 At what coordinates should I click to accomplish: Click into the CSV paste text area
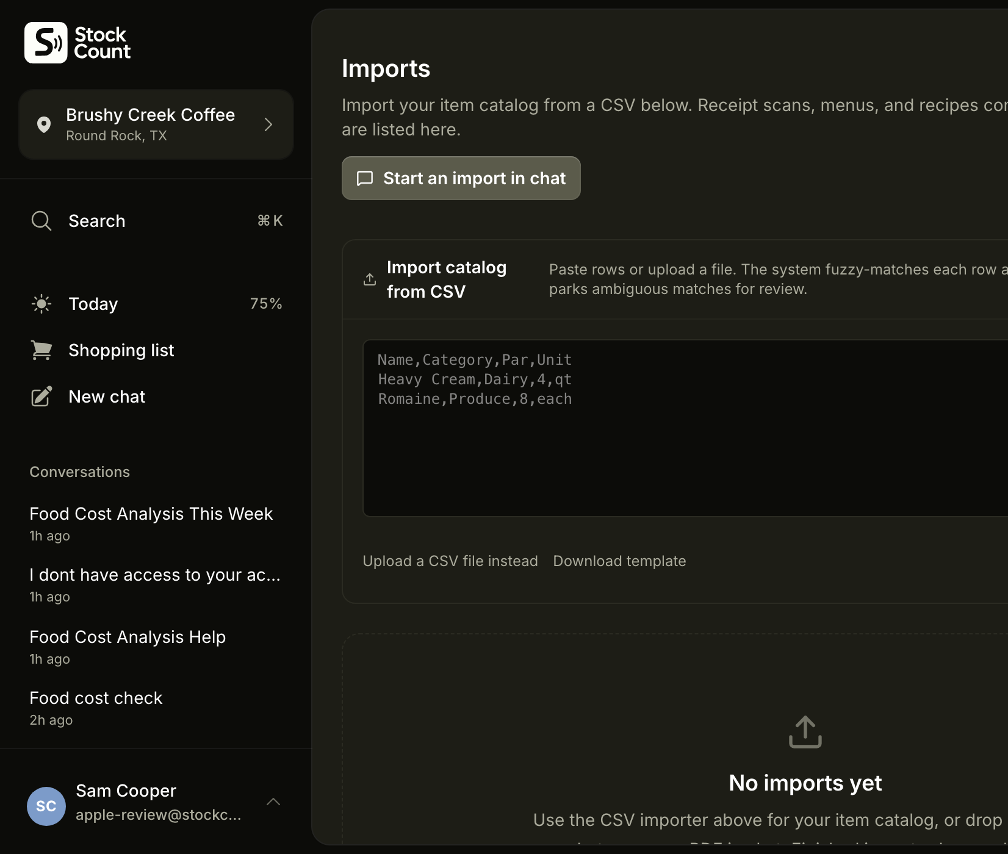point(685,428)
